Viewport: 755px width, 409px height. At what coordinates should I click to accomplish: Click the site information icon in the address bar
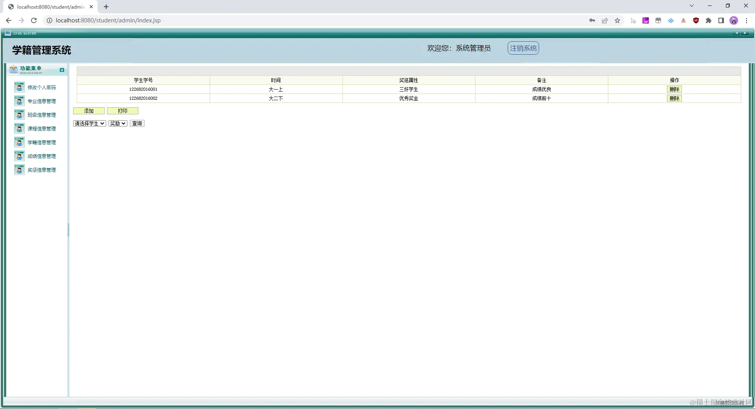point(50,20)
